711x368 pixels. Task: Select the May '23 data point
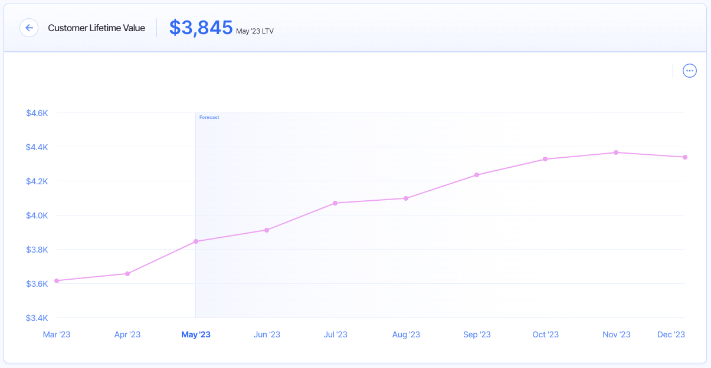[x=196, y=241]
